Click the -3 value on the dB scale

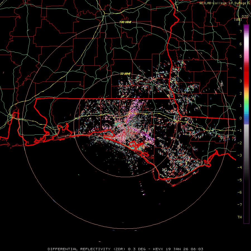point(240,155)
